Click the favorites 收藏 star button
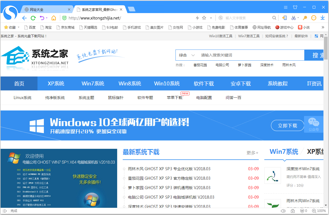 tap(10, 27)
